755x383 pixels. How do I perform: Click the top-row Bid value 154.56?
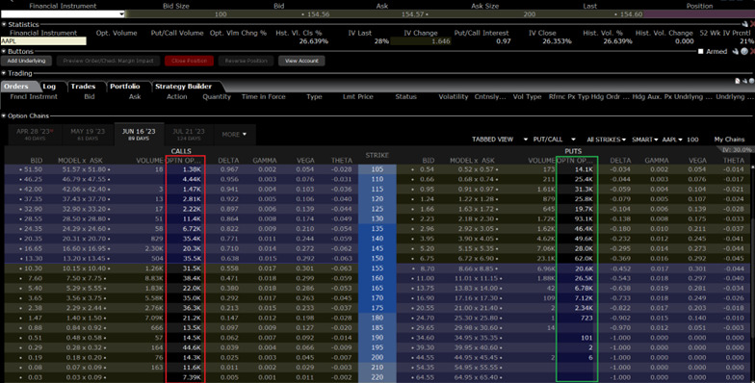(x=318, y=14)
